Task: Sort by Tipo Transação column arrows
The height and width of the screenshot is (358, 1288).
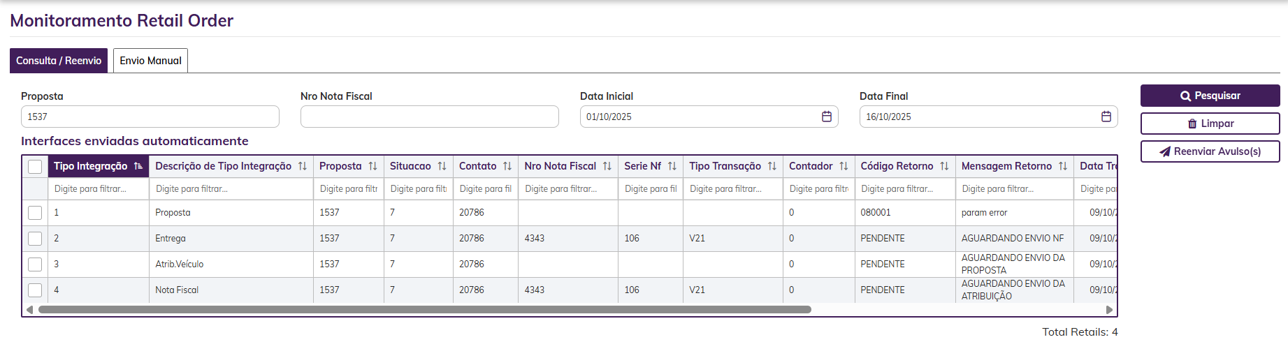Action: (772, 166)
